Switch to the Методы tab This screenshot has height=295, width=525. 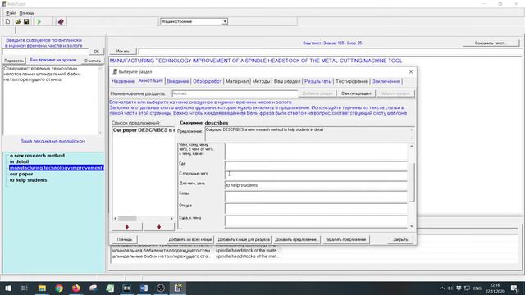click(261, 81)
